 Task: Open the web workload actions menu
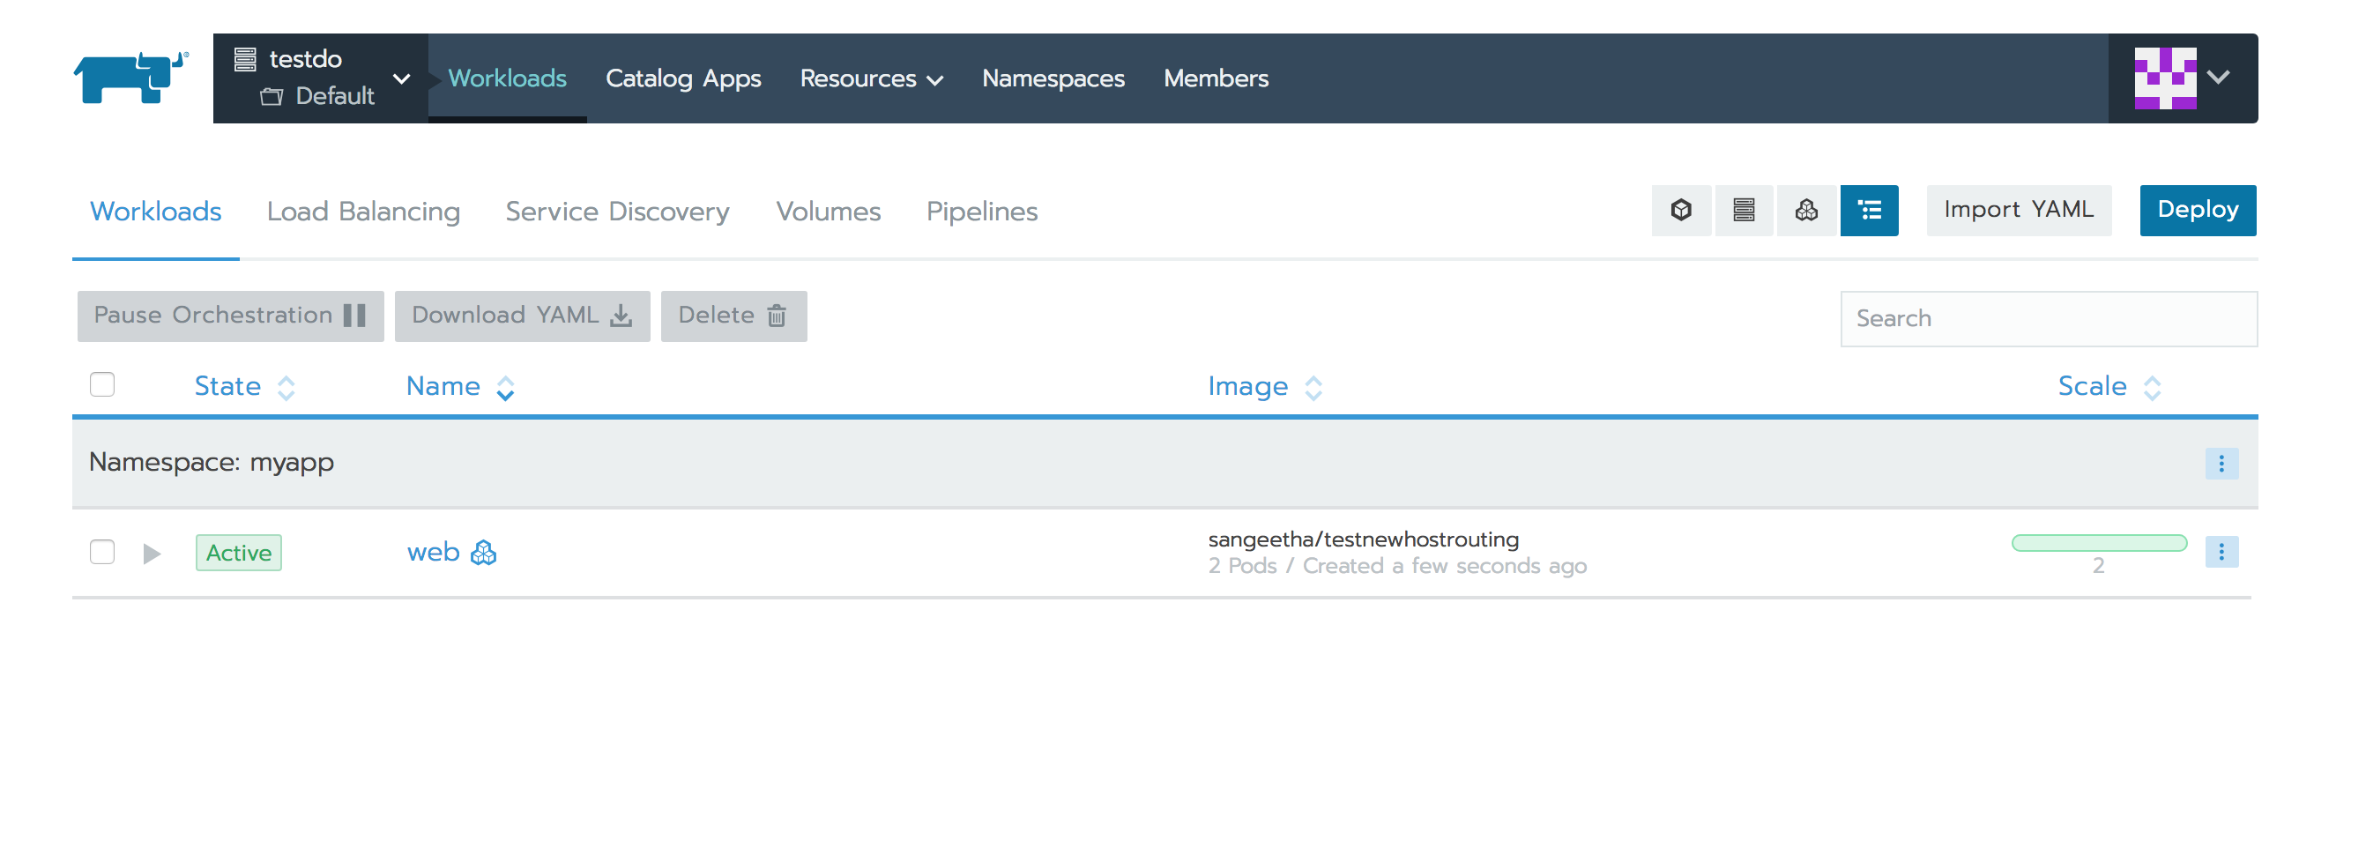[2221, 551]
